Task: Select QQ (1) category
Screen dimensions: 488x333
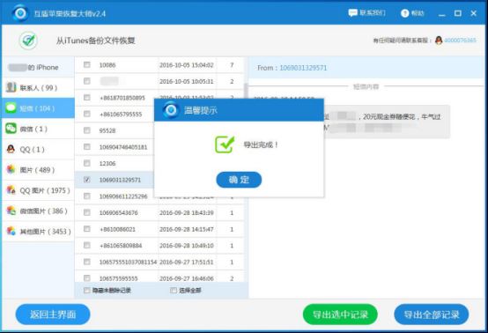Action: (x=38, y=149)
